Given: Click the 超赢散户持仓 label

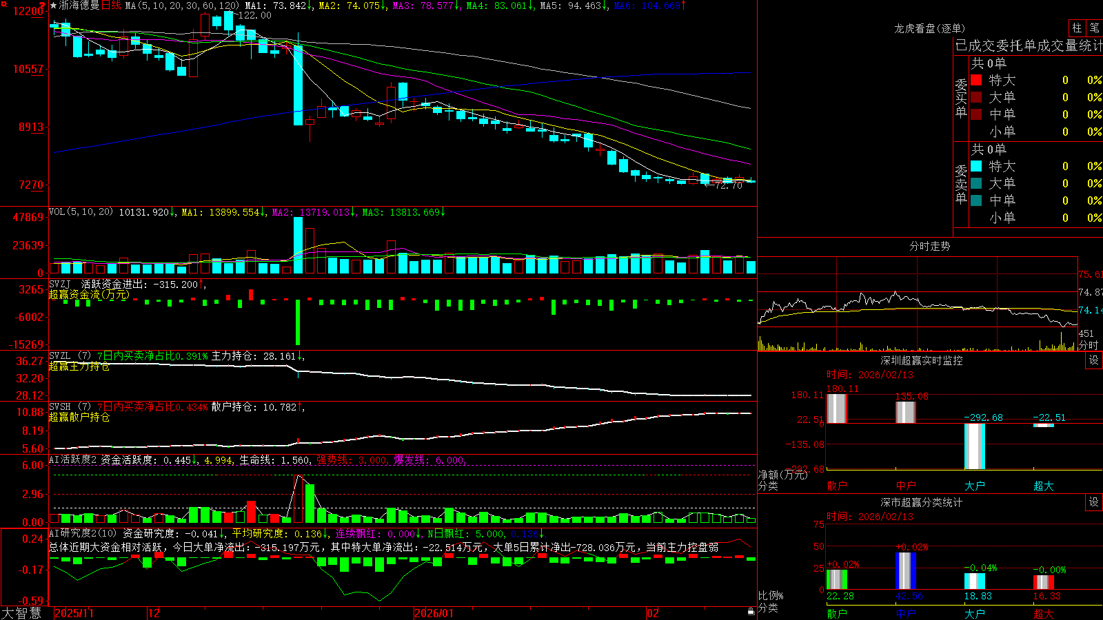Looking at the screenshot, I should [79, 417].
